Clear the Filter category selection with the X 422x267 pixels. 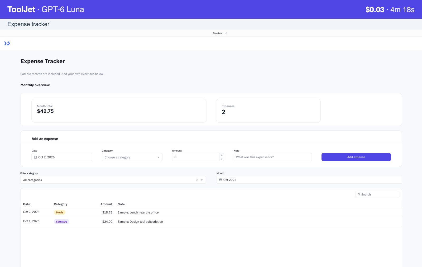(x=197, y=180)
